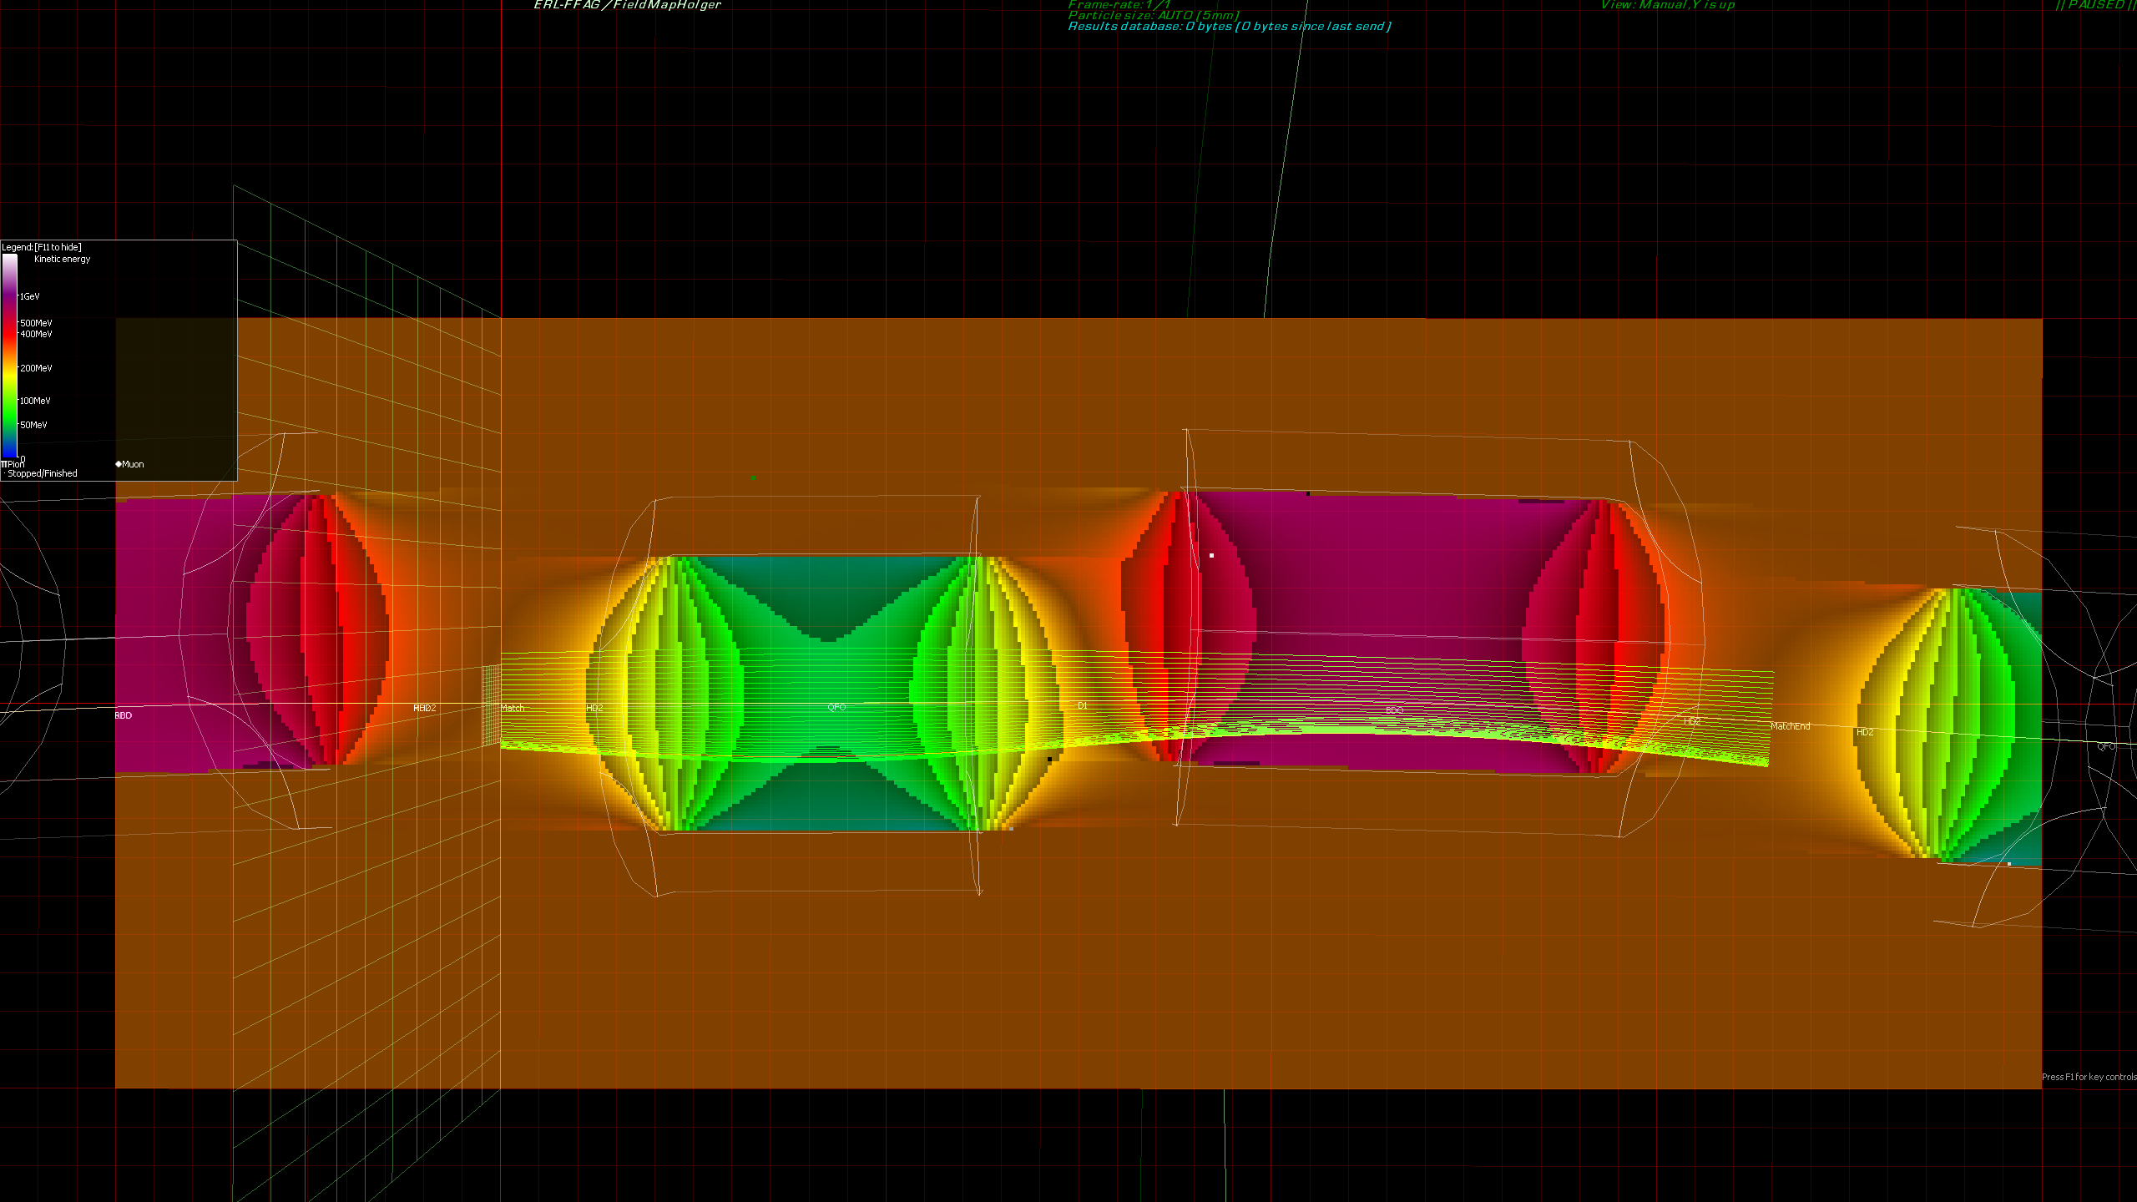Viewport: 2137px width, 1202px height.
Task: Click the Legend F11 to hide header
Action: 42,247
